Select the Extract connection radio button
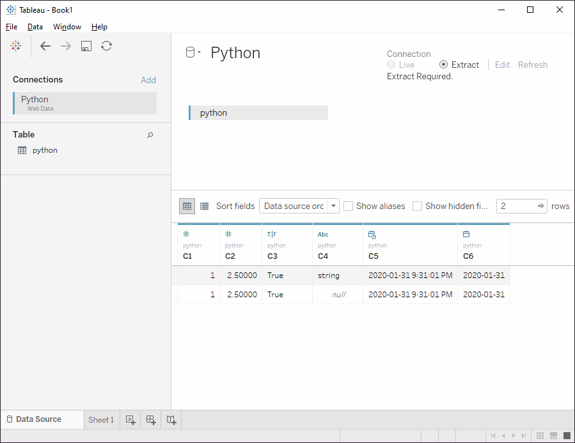 443,65
